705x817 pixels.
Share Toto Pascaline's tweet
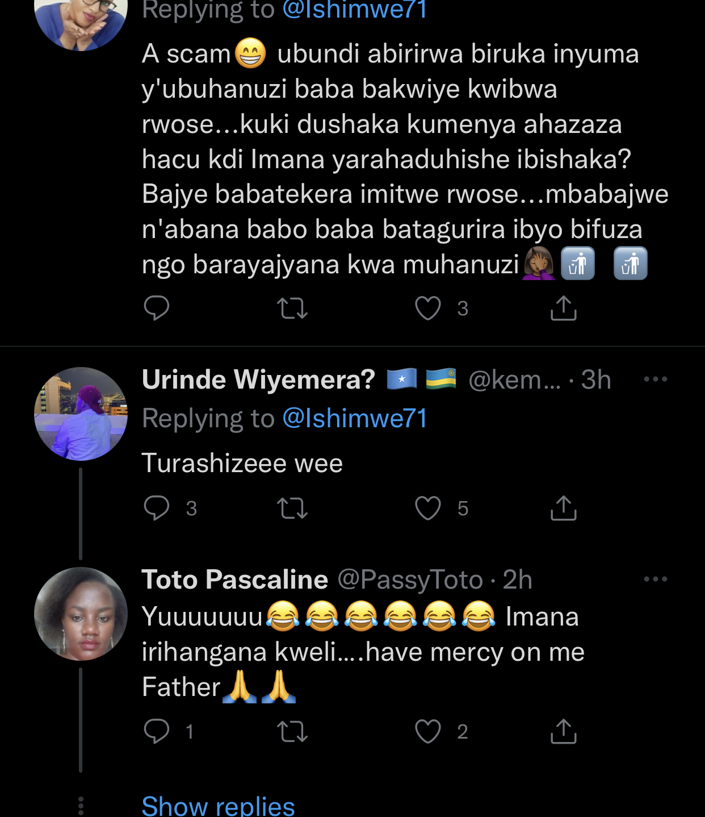point(563,731)
